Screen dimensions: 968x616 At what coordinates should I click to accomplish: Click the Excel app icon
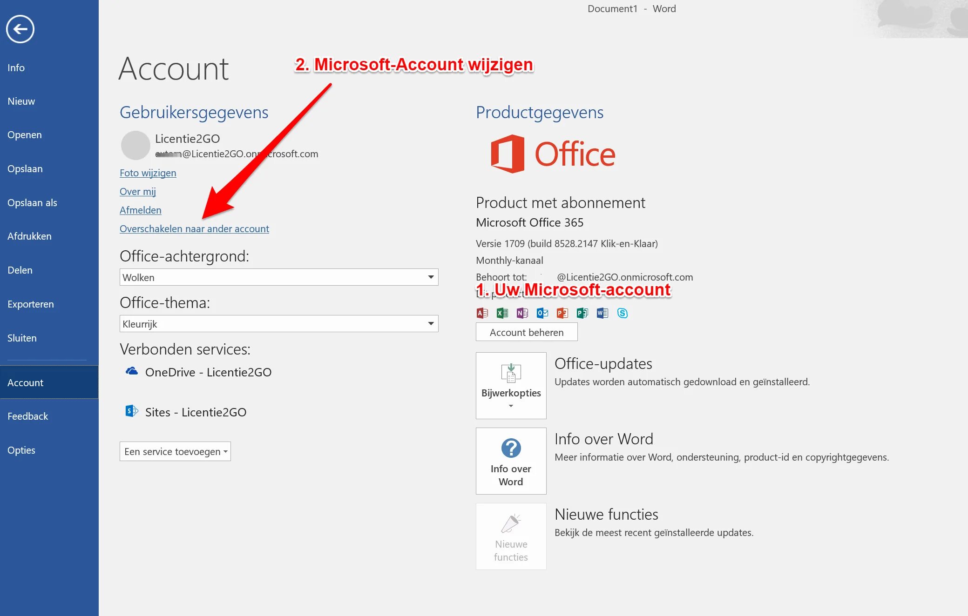[x=502, y=313]
